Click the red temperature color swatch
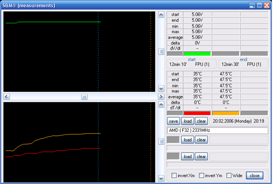Image resolution: width=273 pixels, height=184 pixels. coord(197,113)
